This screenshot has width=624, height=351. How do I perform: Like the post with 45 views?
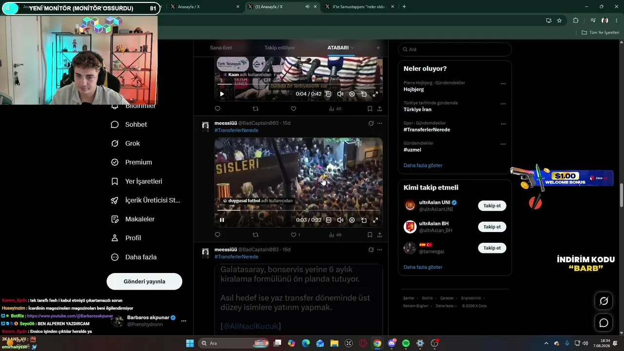point(293,109)
